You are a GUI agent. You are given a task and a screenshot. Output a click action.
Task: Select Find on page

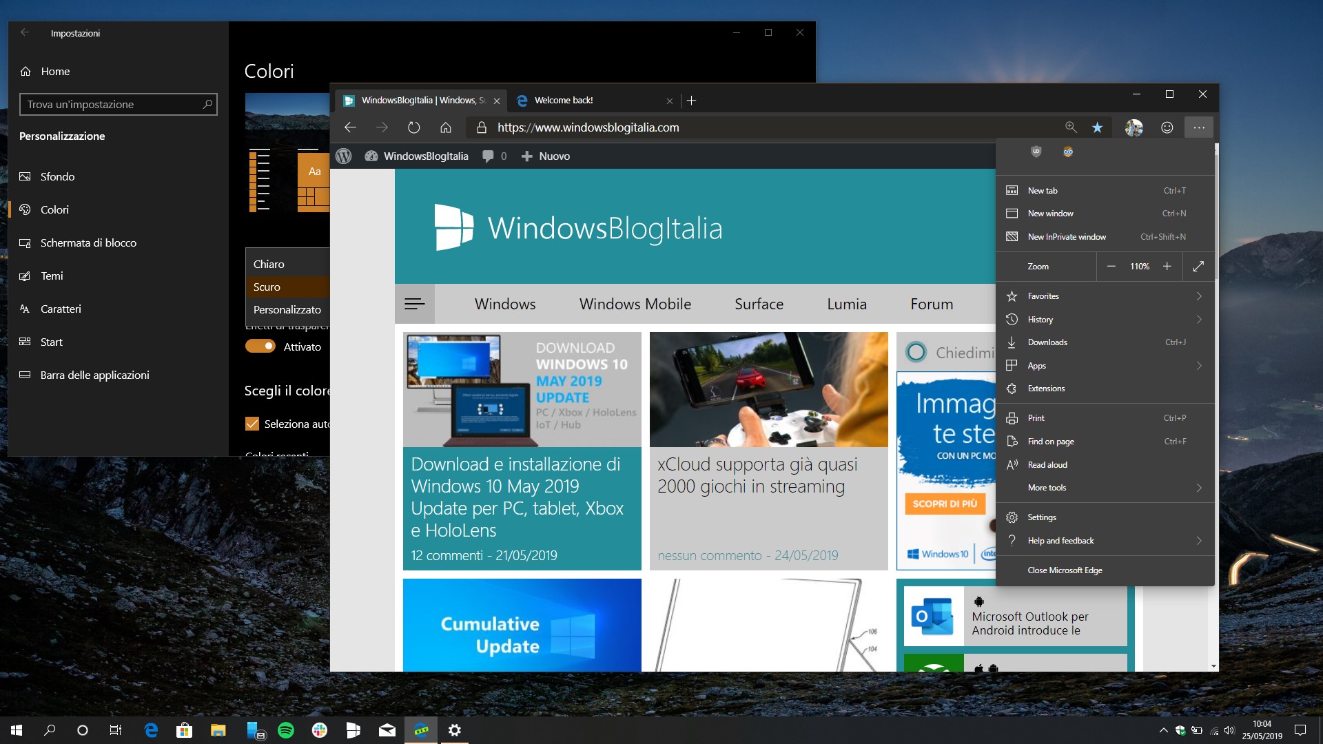point(1105,442)
